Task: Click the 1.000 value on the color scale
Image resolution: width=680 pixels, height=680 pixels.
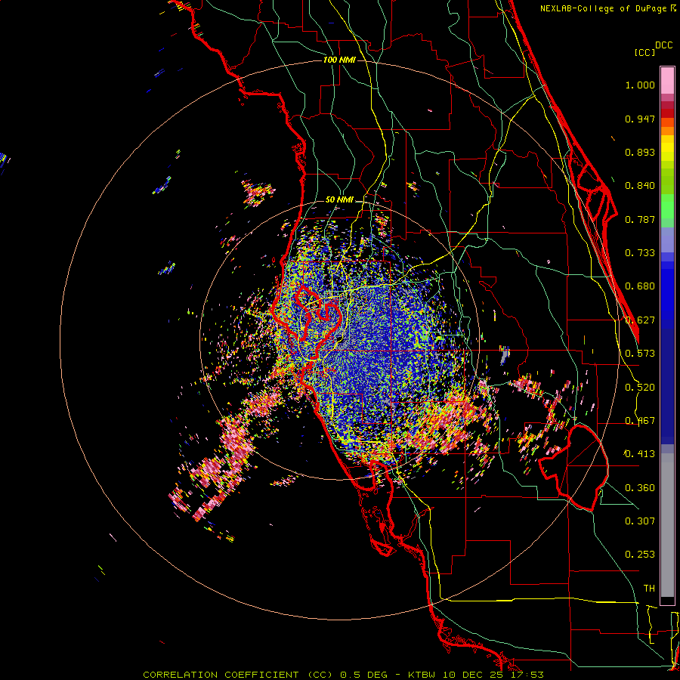Action: 640,85
